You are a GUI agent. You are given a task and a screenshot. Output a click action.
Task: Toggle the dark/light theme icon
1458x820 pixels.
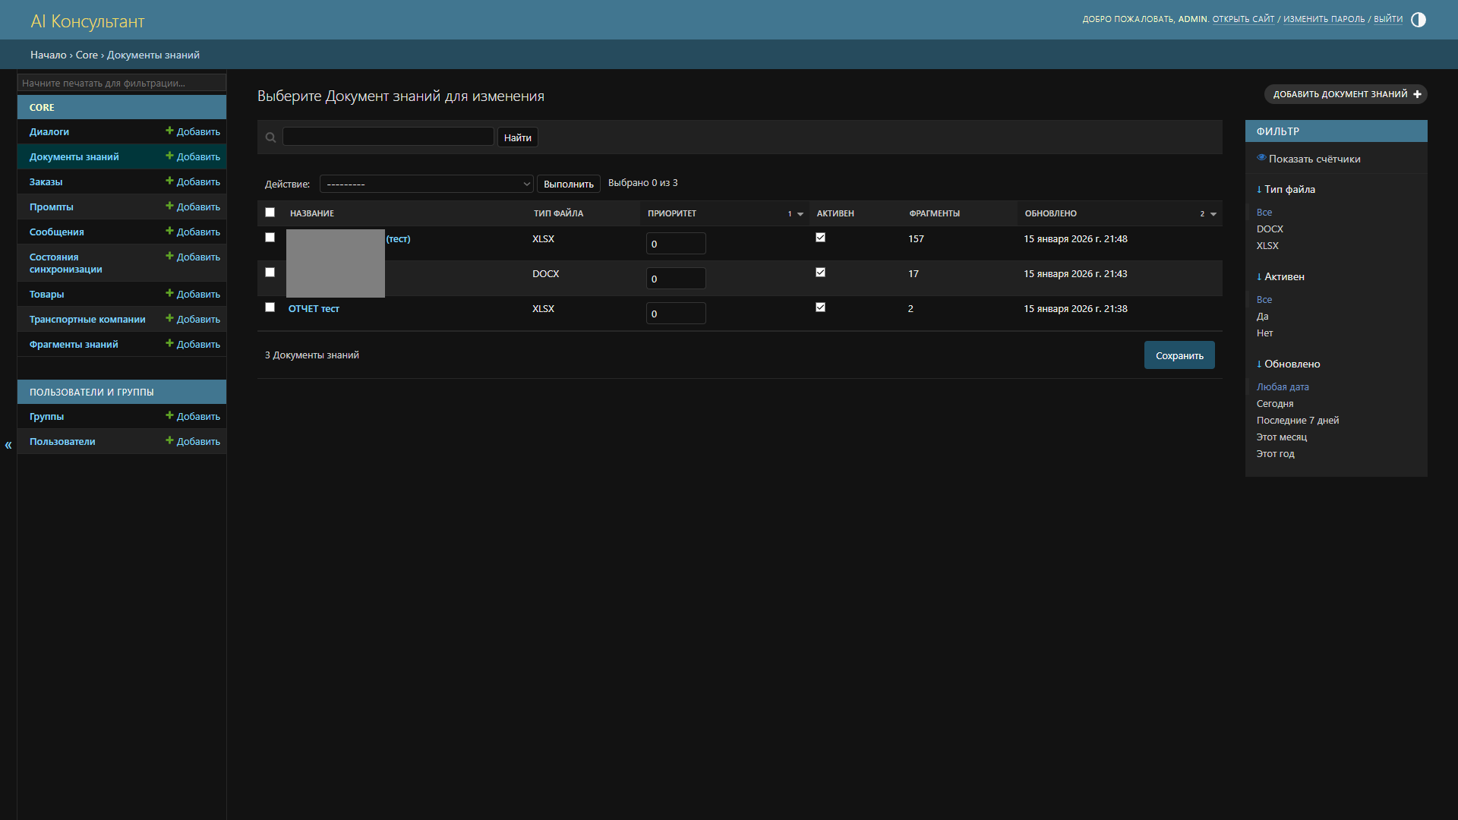(1418, 20)
